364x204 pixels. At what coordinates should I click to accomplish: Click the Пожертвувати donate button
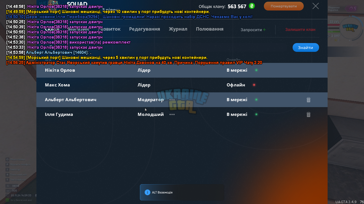(x=284, y=6)
